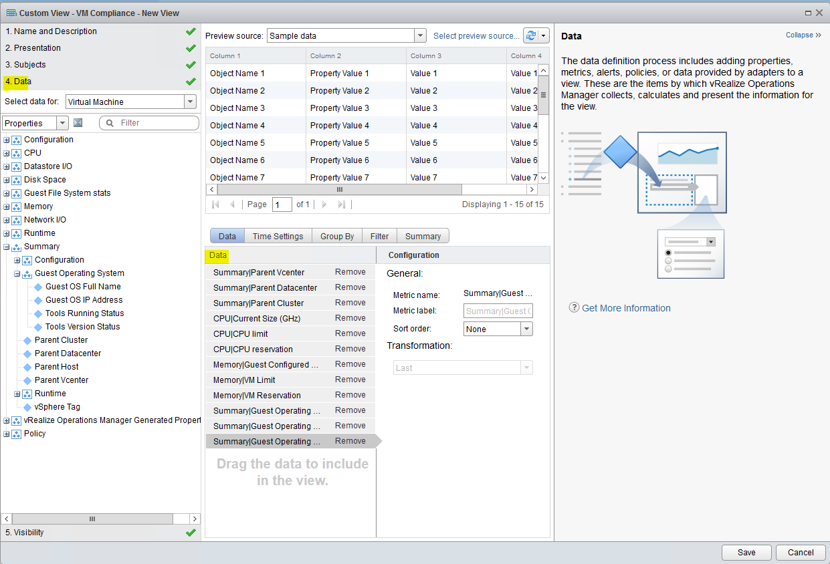
Task: Open the dropdown arrow next to refresh icon
Action: [x=544, y=35]
